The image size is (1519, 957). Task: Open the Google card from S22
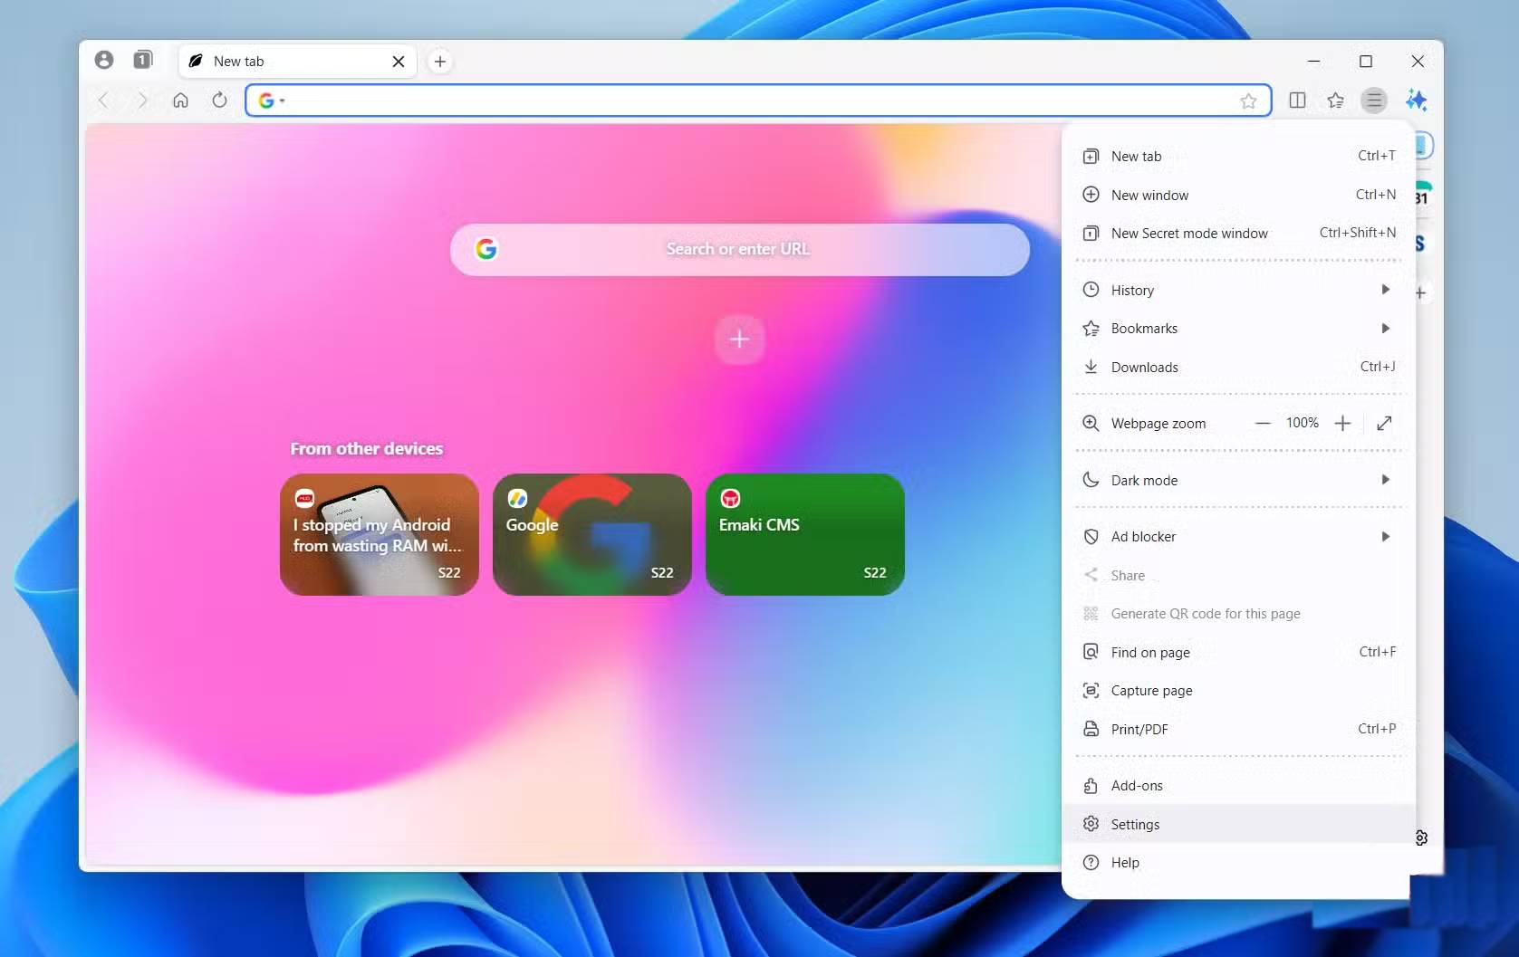click(x=592, y=534)
